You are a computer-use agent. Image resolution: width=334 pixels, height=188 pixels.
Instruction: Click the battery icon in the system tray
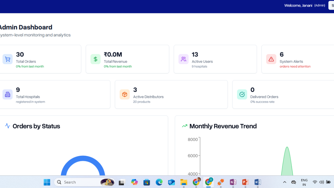328,182
